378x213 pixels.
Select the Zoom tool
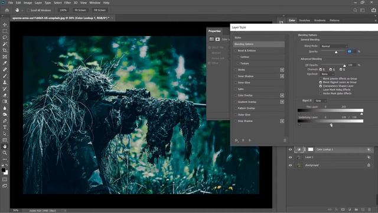5,153
